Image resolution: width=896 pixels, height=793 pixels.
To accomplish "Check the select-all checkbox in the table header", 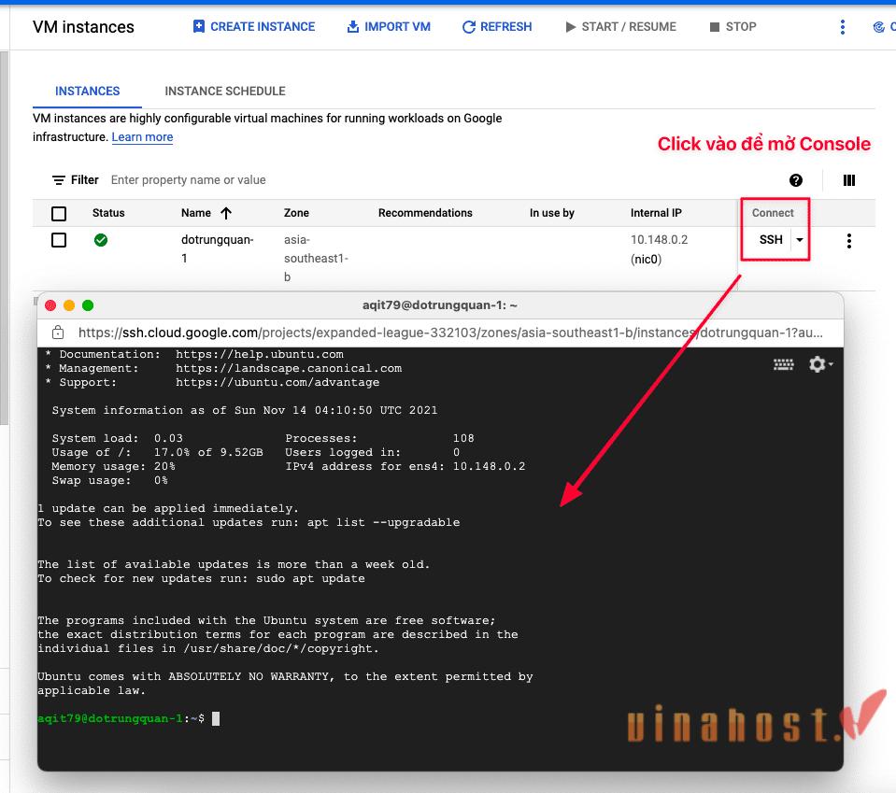I will tap(59, 213).
